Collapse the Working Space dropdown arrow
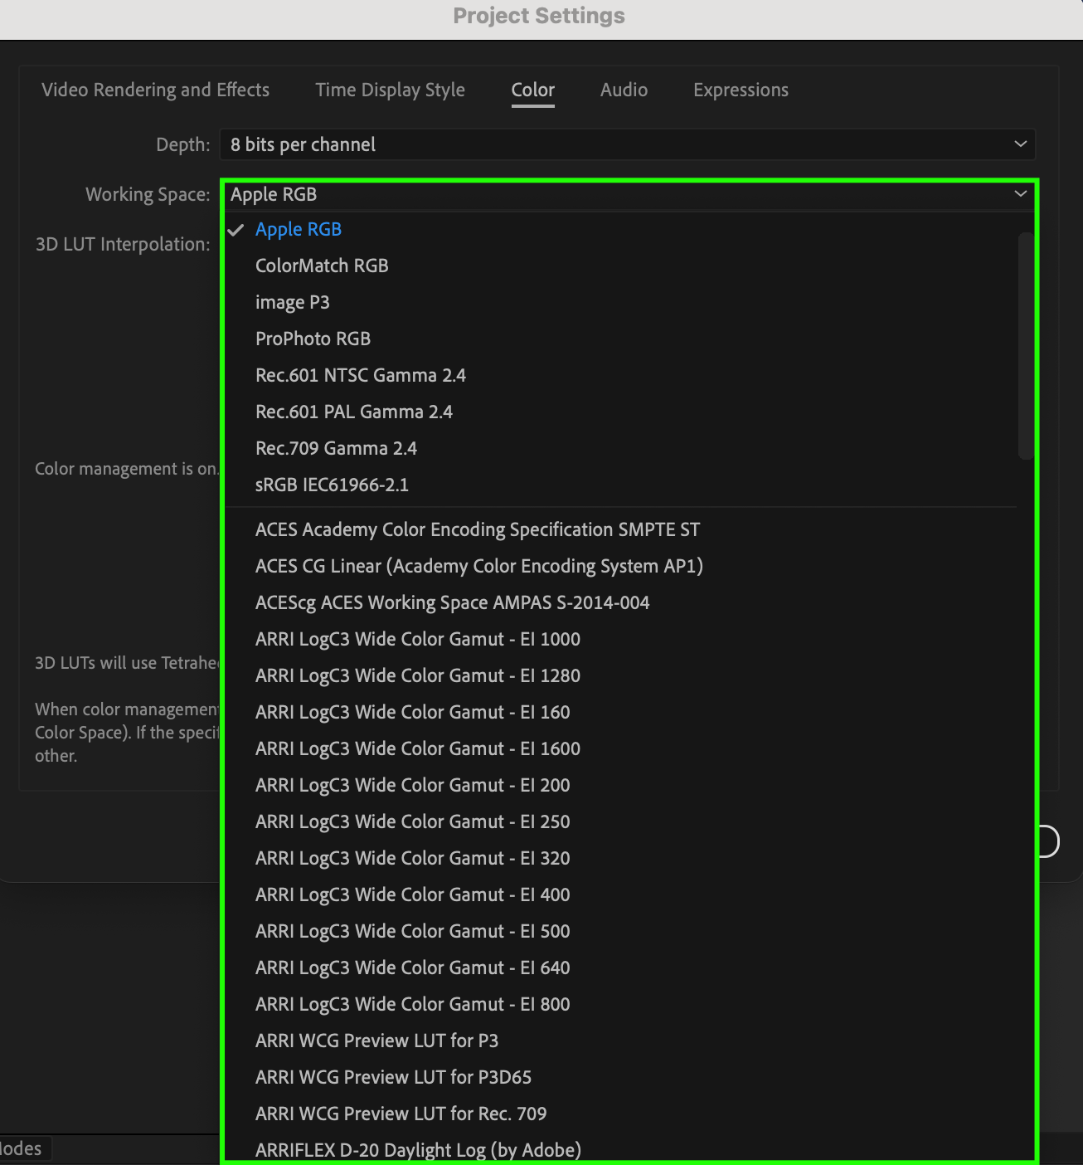This screenshot has width=1083, height=1165. [x=1020, y=194]
